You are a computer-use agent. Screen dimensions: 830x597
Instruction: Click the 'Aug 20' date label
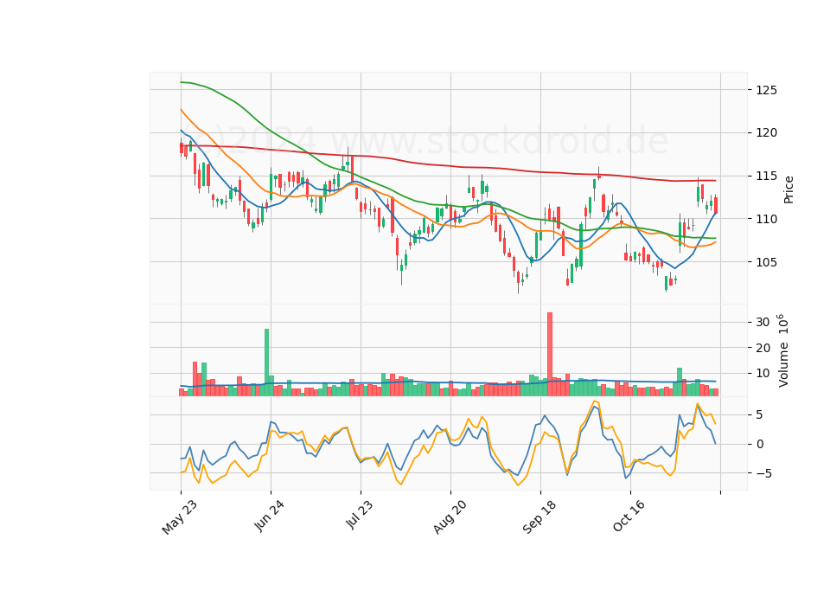pos(450,517)
